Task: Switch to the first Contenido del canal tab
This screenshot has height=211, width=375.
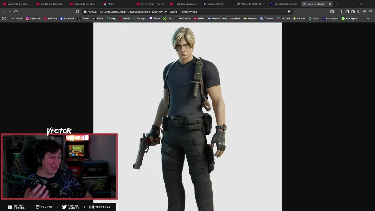Action: pos(17,4)
